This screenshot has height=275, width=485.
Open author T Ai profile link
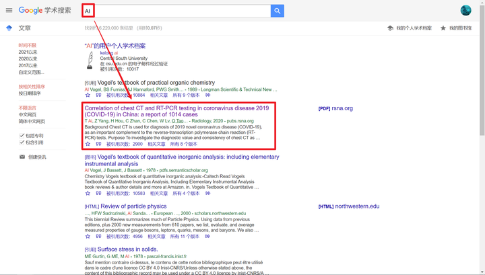click(x=88, y=121)
